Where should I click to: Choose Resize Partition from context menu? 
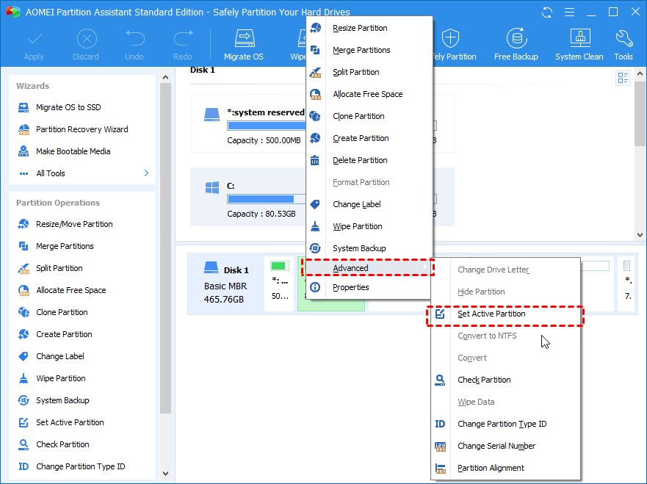369,28
